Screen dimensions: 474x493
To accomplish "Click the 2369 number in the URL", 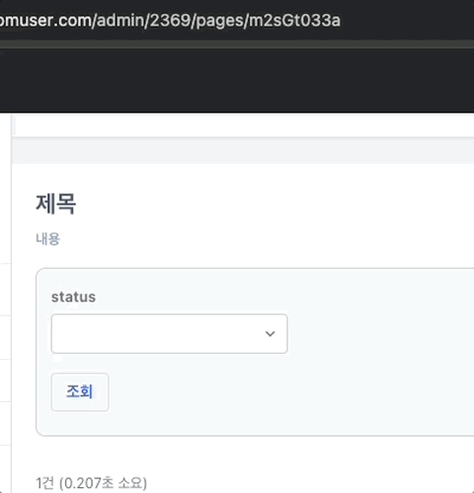I will [x=170, y=21].
